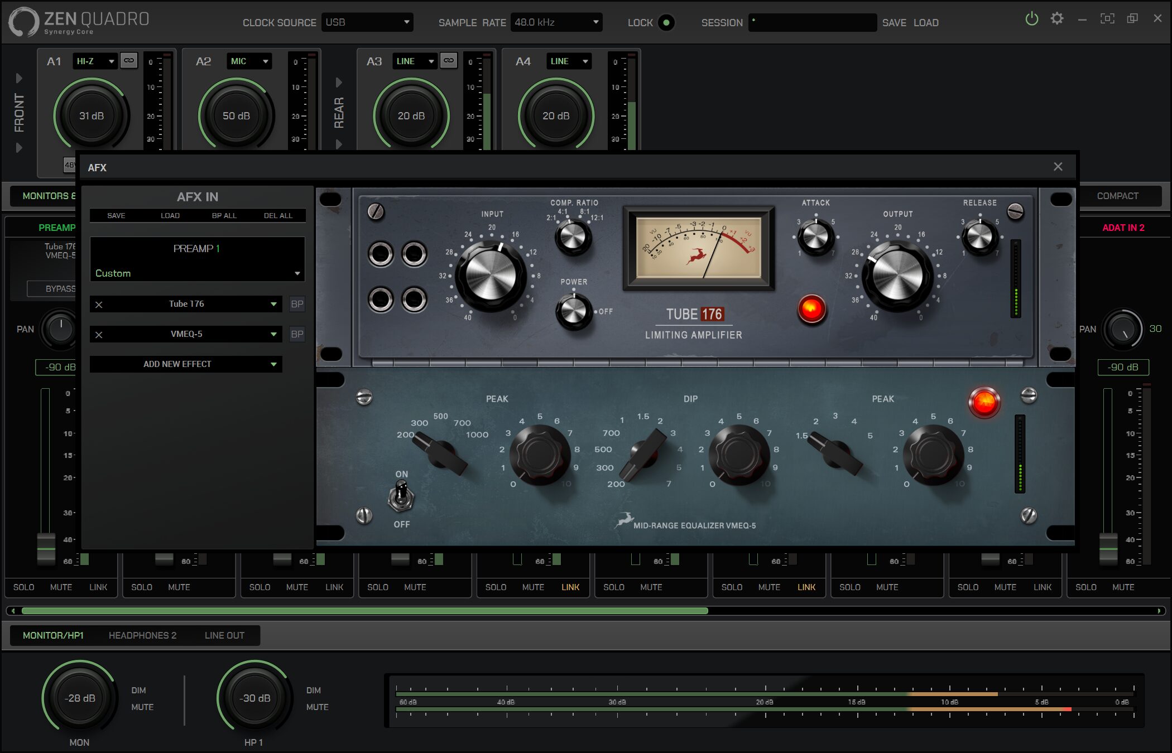The width and height of the screenshot is (1172, 753).
Task: Click the first PEAK gain knob on VMEQ-5
Action: (539, 455)
